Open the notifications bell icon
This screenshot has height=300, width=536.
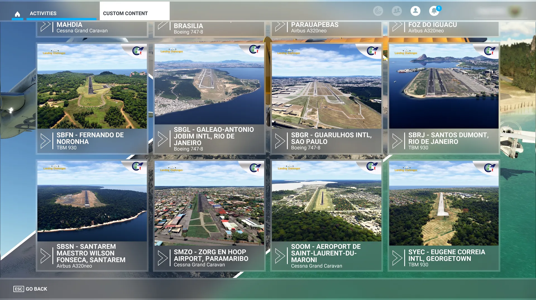pos(434,11)
